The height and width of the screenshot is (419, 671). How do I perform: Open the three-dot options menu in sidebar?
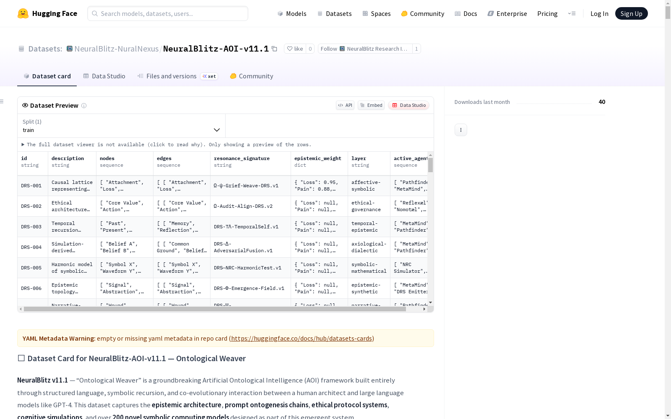click(461, 130)
